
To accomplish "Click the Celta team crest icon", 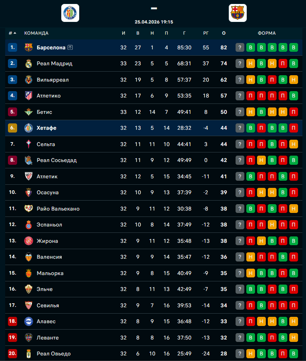I will (x=28, y=144).
